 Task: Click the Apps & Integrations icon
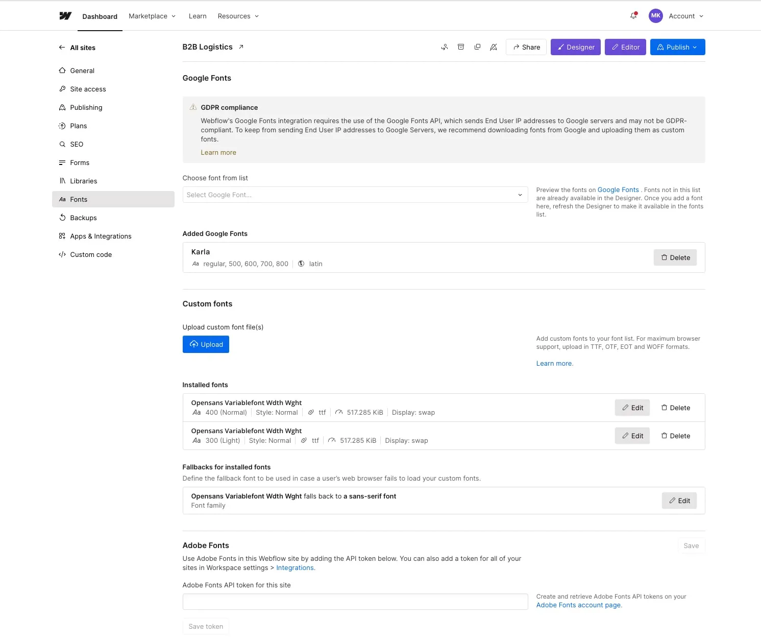coord(62,236)
